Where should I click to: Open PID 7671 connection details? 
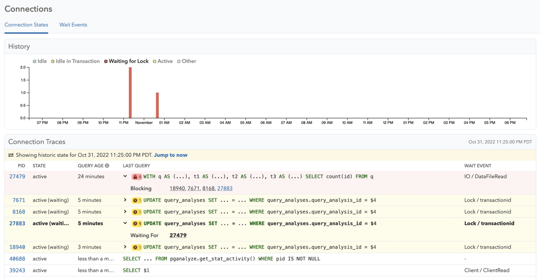(19, 200)
